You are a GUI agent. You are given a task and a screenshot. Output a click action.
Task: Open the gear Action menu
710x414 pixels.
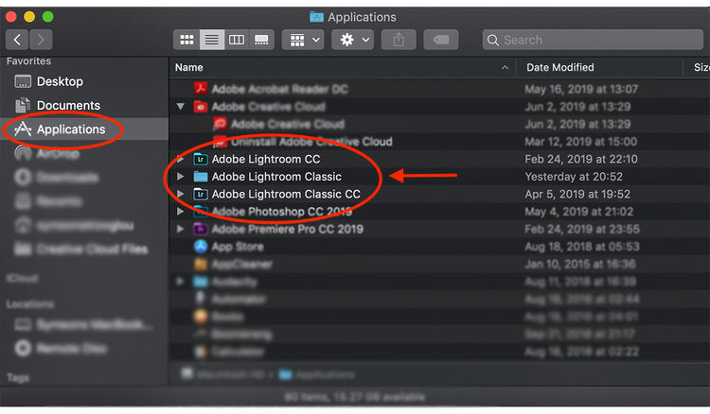click(x=353, y=40)
